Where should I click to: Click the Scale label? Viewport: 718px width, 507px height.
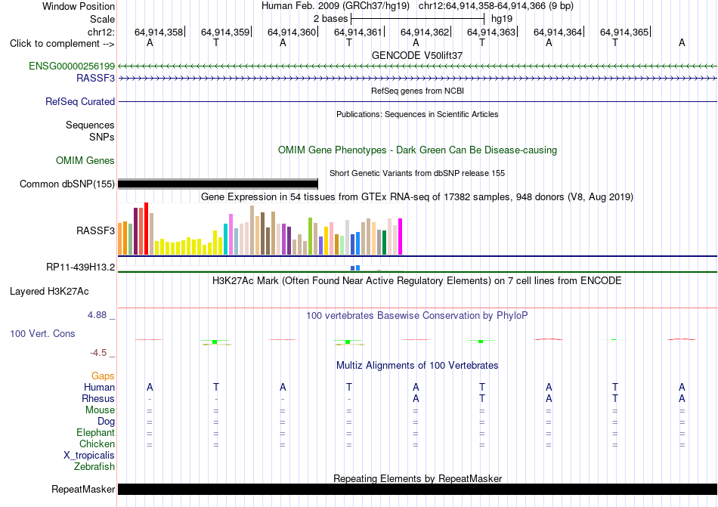click(x=102, y=19)
